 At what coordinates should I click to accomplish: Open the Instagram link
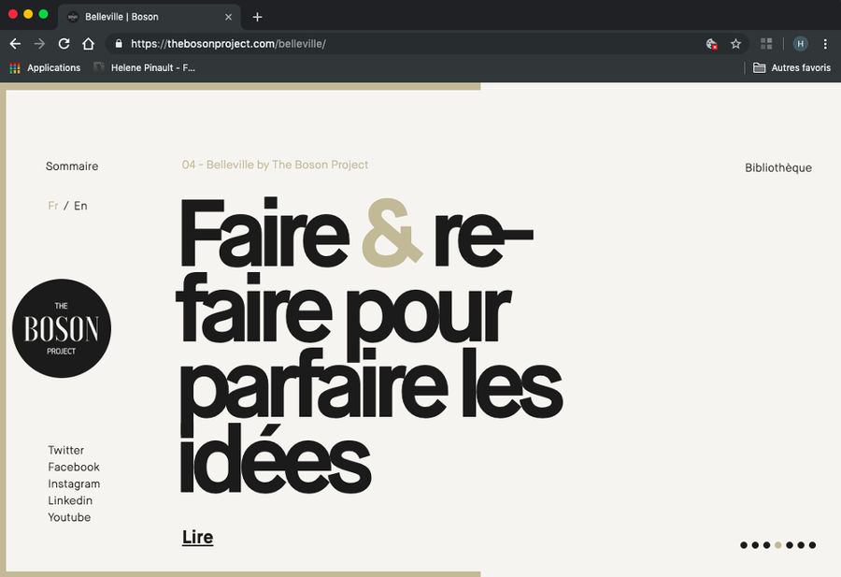74,483
